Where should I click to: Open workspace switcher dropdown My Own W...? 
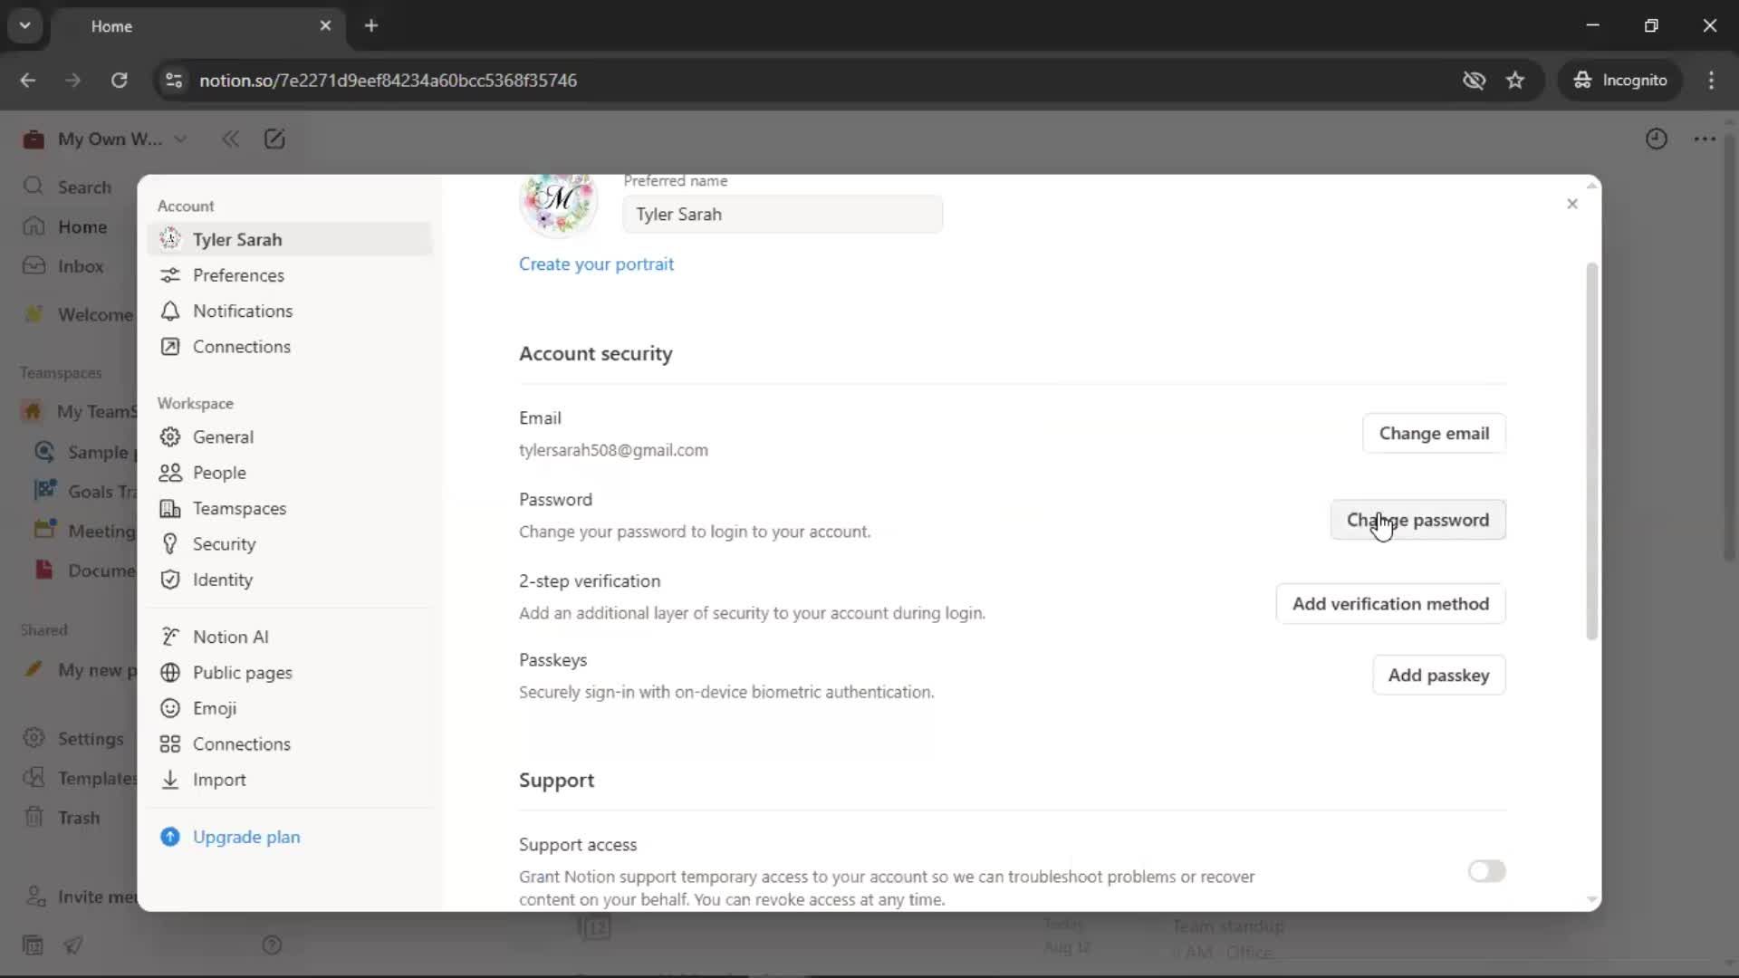click(106, 139)
